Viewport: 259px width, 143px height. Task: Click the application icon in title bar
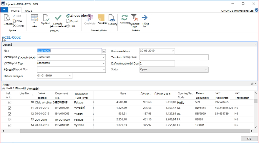[3, 4]
